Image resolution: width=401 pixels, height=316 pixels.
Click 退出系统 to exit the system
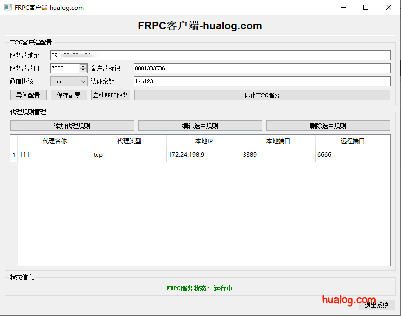pyautogui.click(x=377, y=305)
